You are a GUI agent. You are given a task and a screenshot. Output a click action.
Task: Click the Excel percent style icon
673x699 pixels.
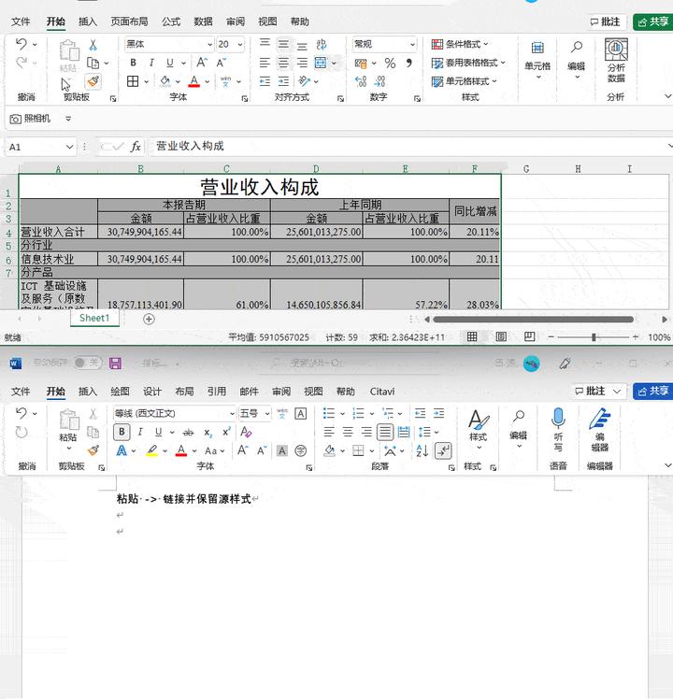coord(390,64)
